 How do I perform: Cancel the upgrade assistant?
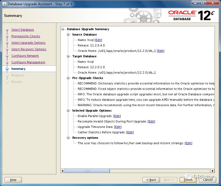(208, 180)
